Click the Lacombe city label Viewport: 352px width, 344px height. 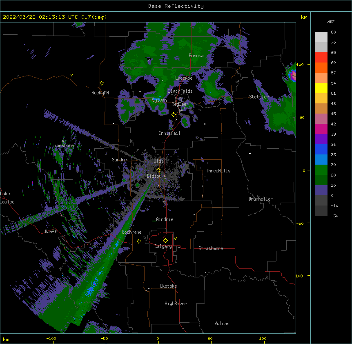184,78
